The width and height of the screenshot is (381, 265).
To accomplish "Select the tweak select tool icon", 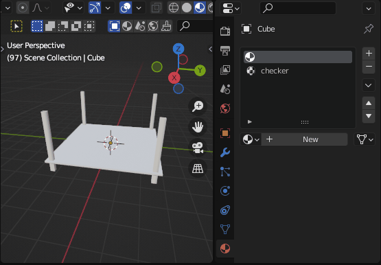I will click(16, 26).
